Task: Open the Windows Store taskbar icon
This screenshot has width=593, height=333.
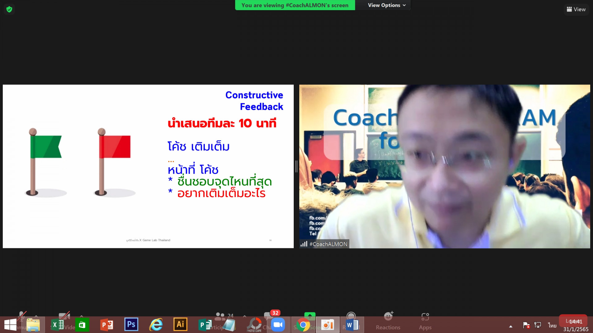Action: (82, 325)
